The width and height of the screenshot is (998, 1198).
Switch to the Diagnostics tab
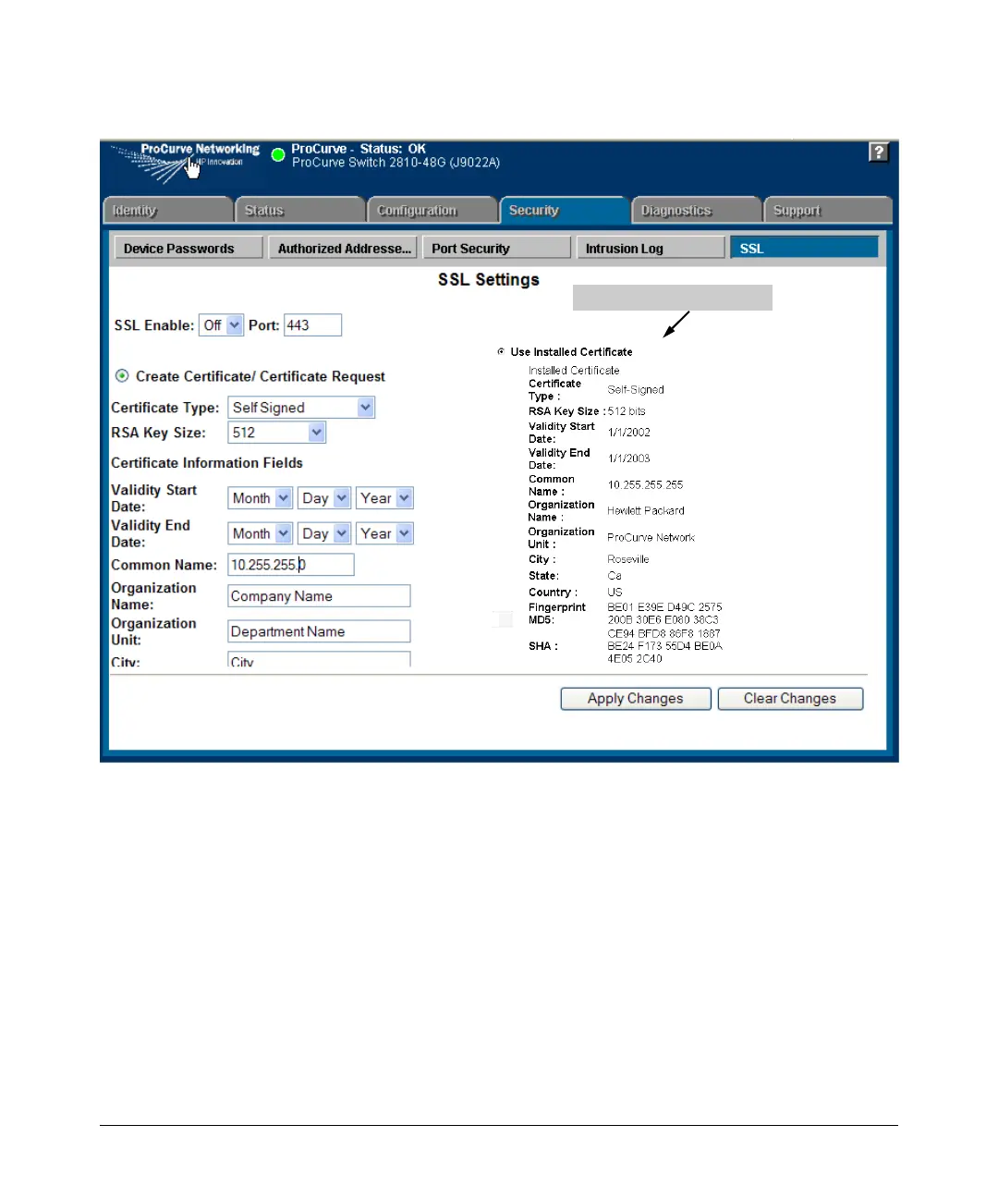click(696, 210)
